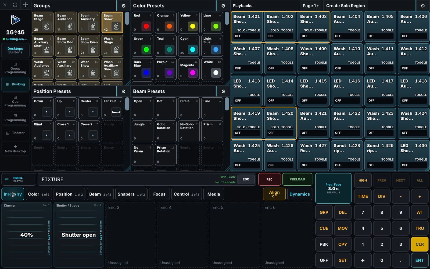Open Beam Presets settings gear
The width and height of the screenshot is (430, 269).
(x=223, y=91)
